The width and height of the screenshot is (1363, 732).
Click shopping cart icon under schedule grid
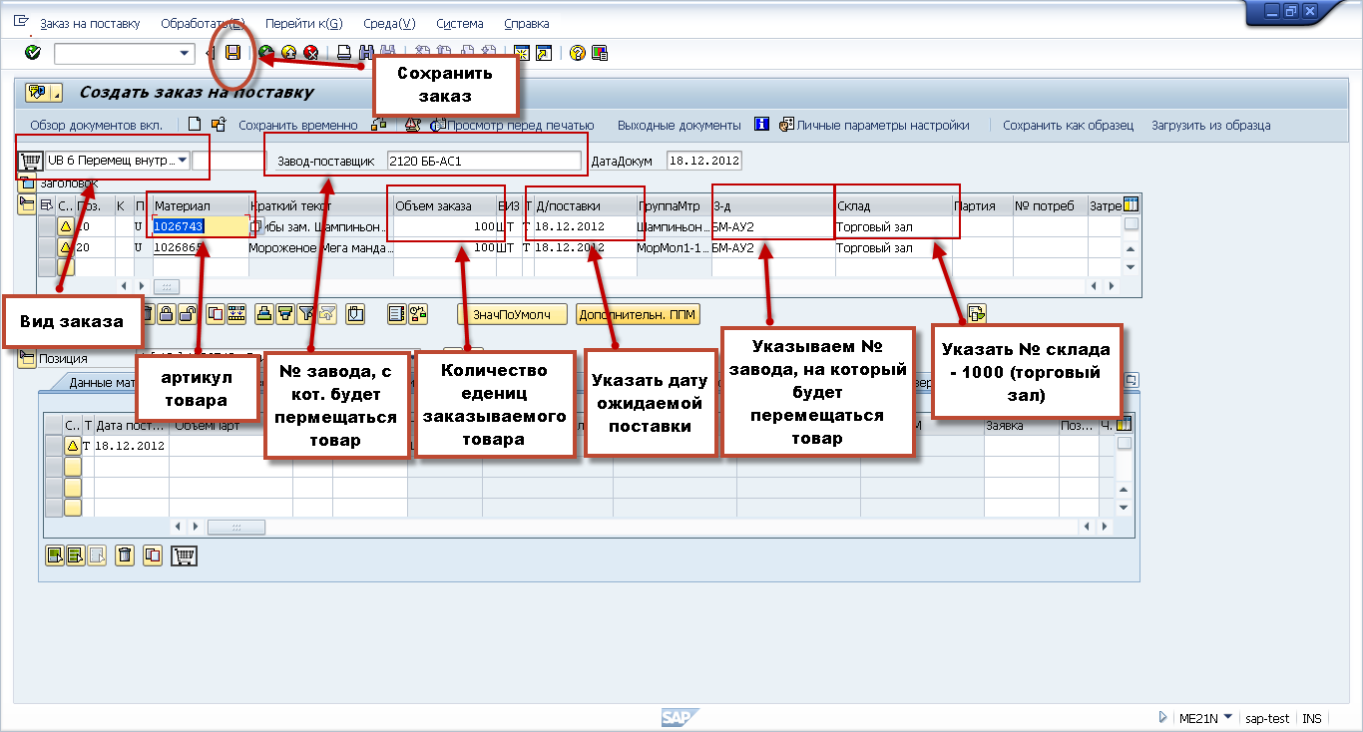[186, 555]
